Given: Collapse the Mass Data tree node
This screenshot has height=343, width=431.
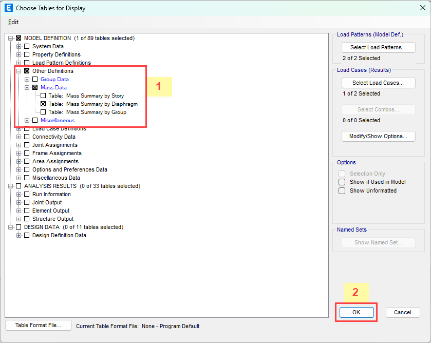Looking at the screenshot, I should 27,87.
